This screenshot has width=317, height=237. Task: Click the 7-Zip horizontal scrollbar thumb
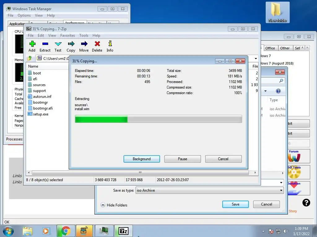pyautogui.click(x=140, y=173)
